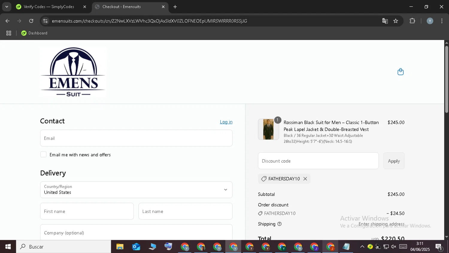Focus the First name field

87,211
